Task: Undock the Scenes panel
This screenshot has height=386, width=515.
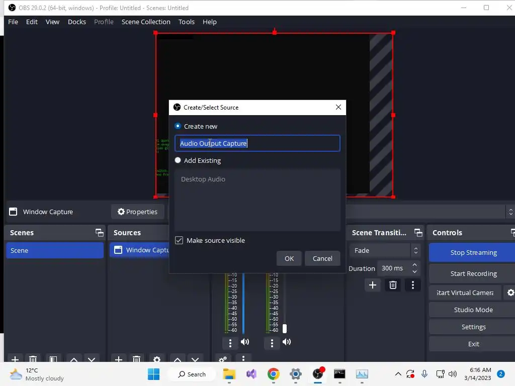Action: [x=99, y=233]
